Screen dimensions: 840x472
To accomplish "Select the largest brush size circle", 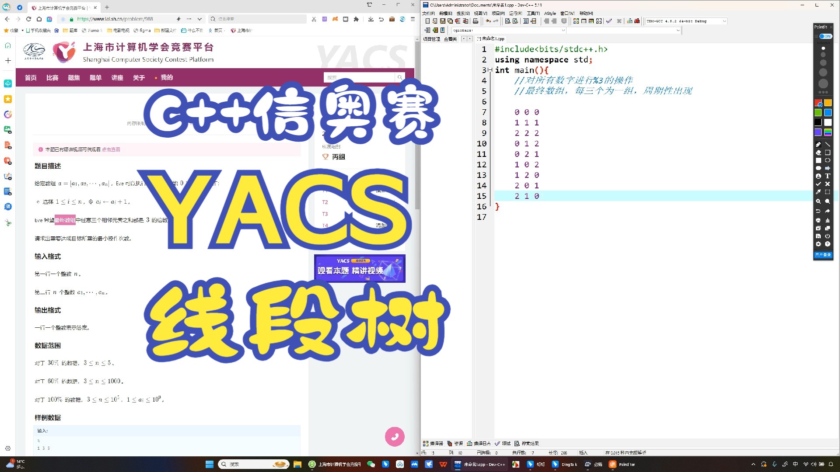I will click(823, 83).
